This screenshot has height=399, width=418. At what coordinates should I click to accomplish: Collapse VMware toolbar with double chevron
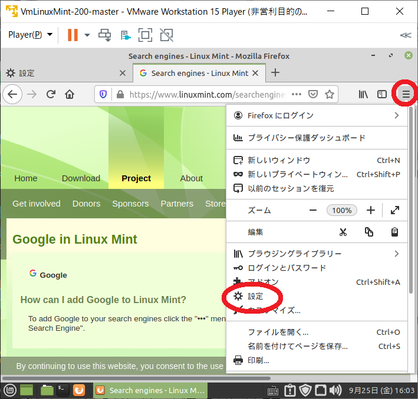[x=406, y=35]
